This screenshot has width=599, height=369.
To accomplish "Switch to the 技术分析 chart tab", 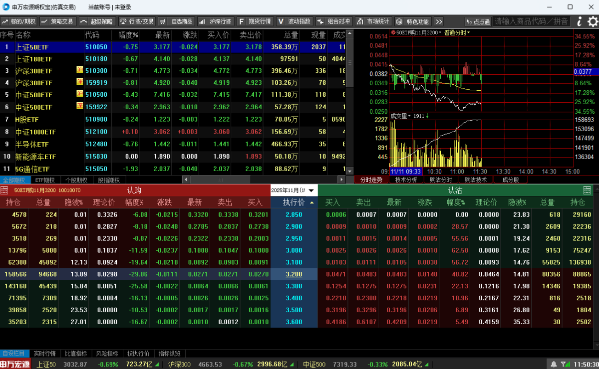I will [x=406, y=180].
